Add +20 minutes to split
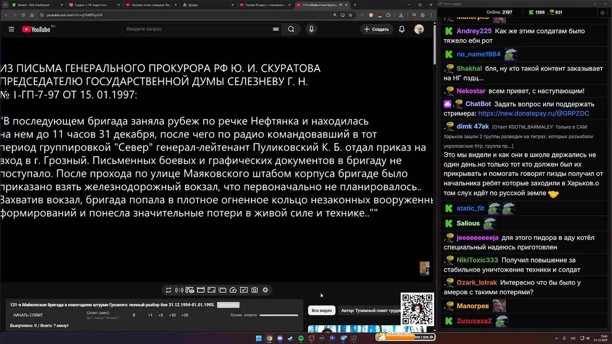This screenshot has height=344, width=612. [x=185, y=315]
